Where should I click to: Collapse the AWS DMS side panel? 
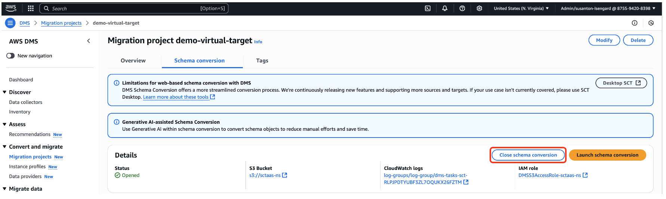point(89,41)
